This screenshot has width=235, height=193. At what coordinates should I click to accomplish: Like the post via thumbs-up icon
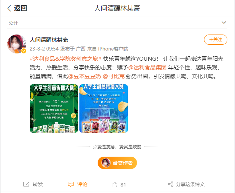tap(114, 185)
